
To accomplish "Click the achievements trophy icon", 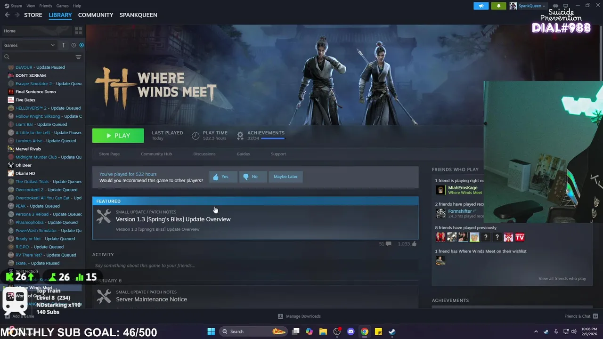I will pyautogui.click(x=240, y=136).
